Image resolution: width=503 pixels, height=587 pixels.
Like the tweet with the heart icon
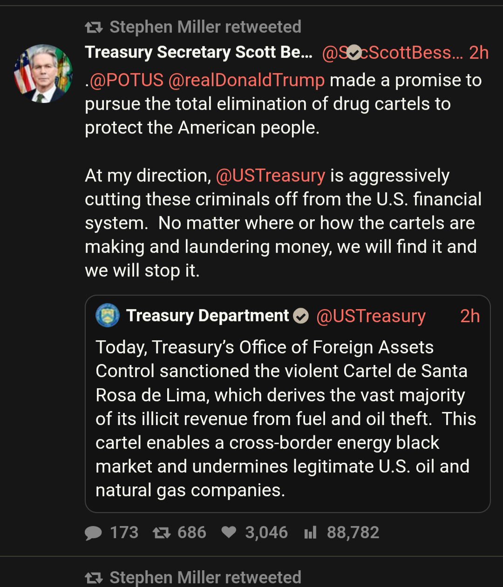point(229,532)
